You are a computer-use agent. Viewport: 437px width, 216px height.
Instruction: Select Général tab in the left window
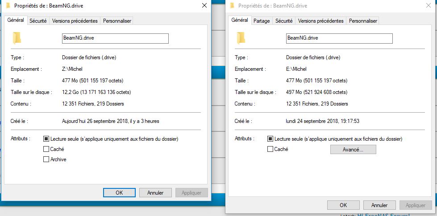(16, 20)
